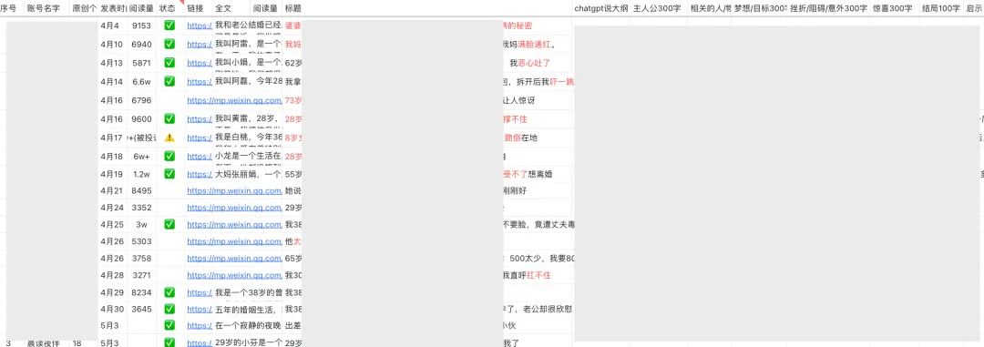This screenshot has width=984, height=347.
Task: Click the green checkmark in the 4月29 row
Action: point(169,292)
